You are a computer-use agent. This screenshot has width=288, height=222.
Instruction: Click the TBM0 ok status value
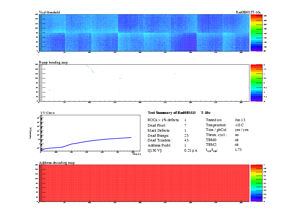pyautogui.click(x=237, y=140)
